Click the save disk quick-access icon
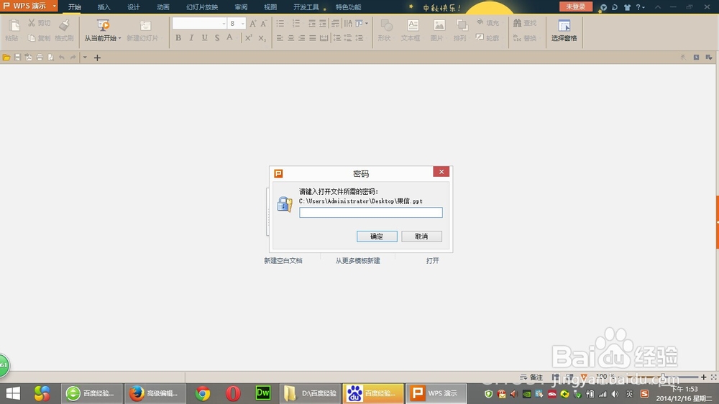 click(x=17, y=58)
